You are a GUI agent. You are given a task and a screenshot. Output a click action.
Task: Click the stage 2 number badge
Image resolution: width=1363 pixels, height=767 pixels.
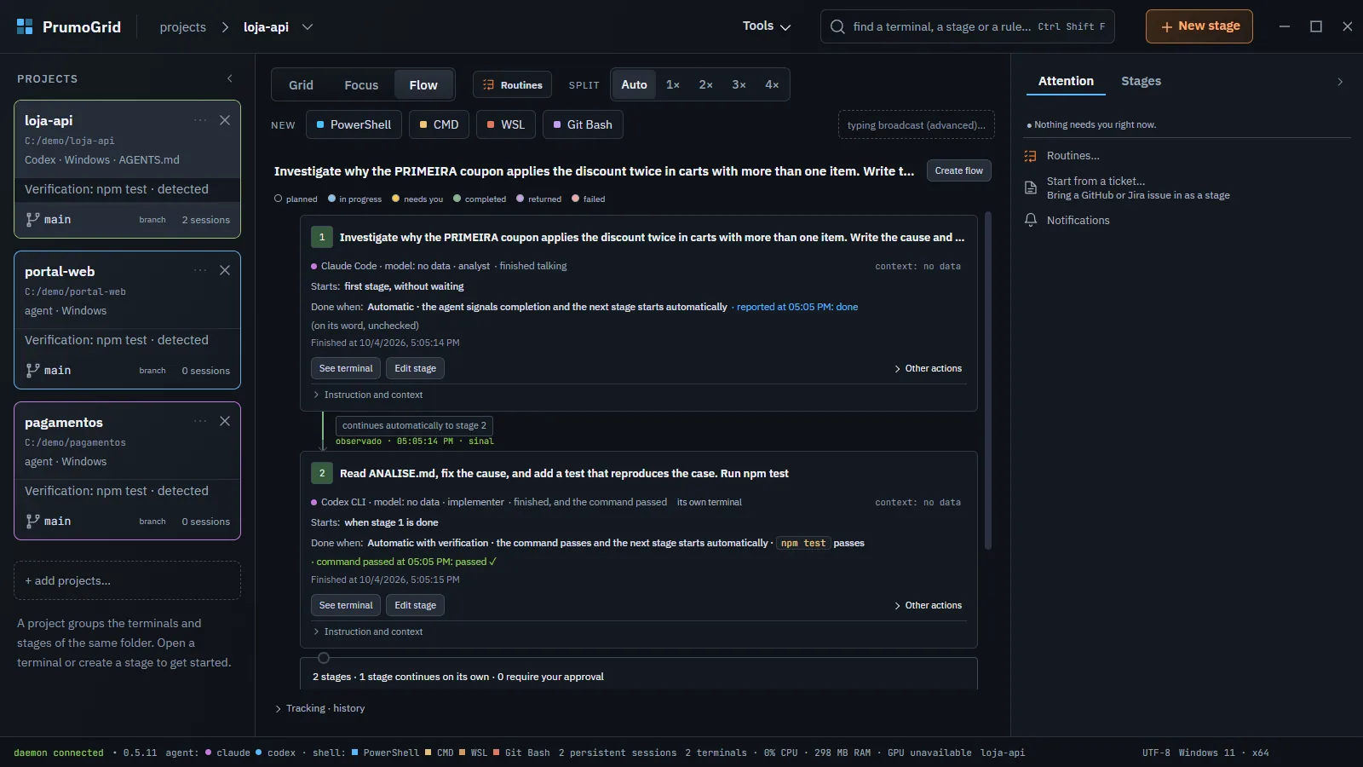tap(322, 473)
